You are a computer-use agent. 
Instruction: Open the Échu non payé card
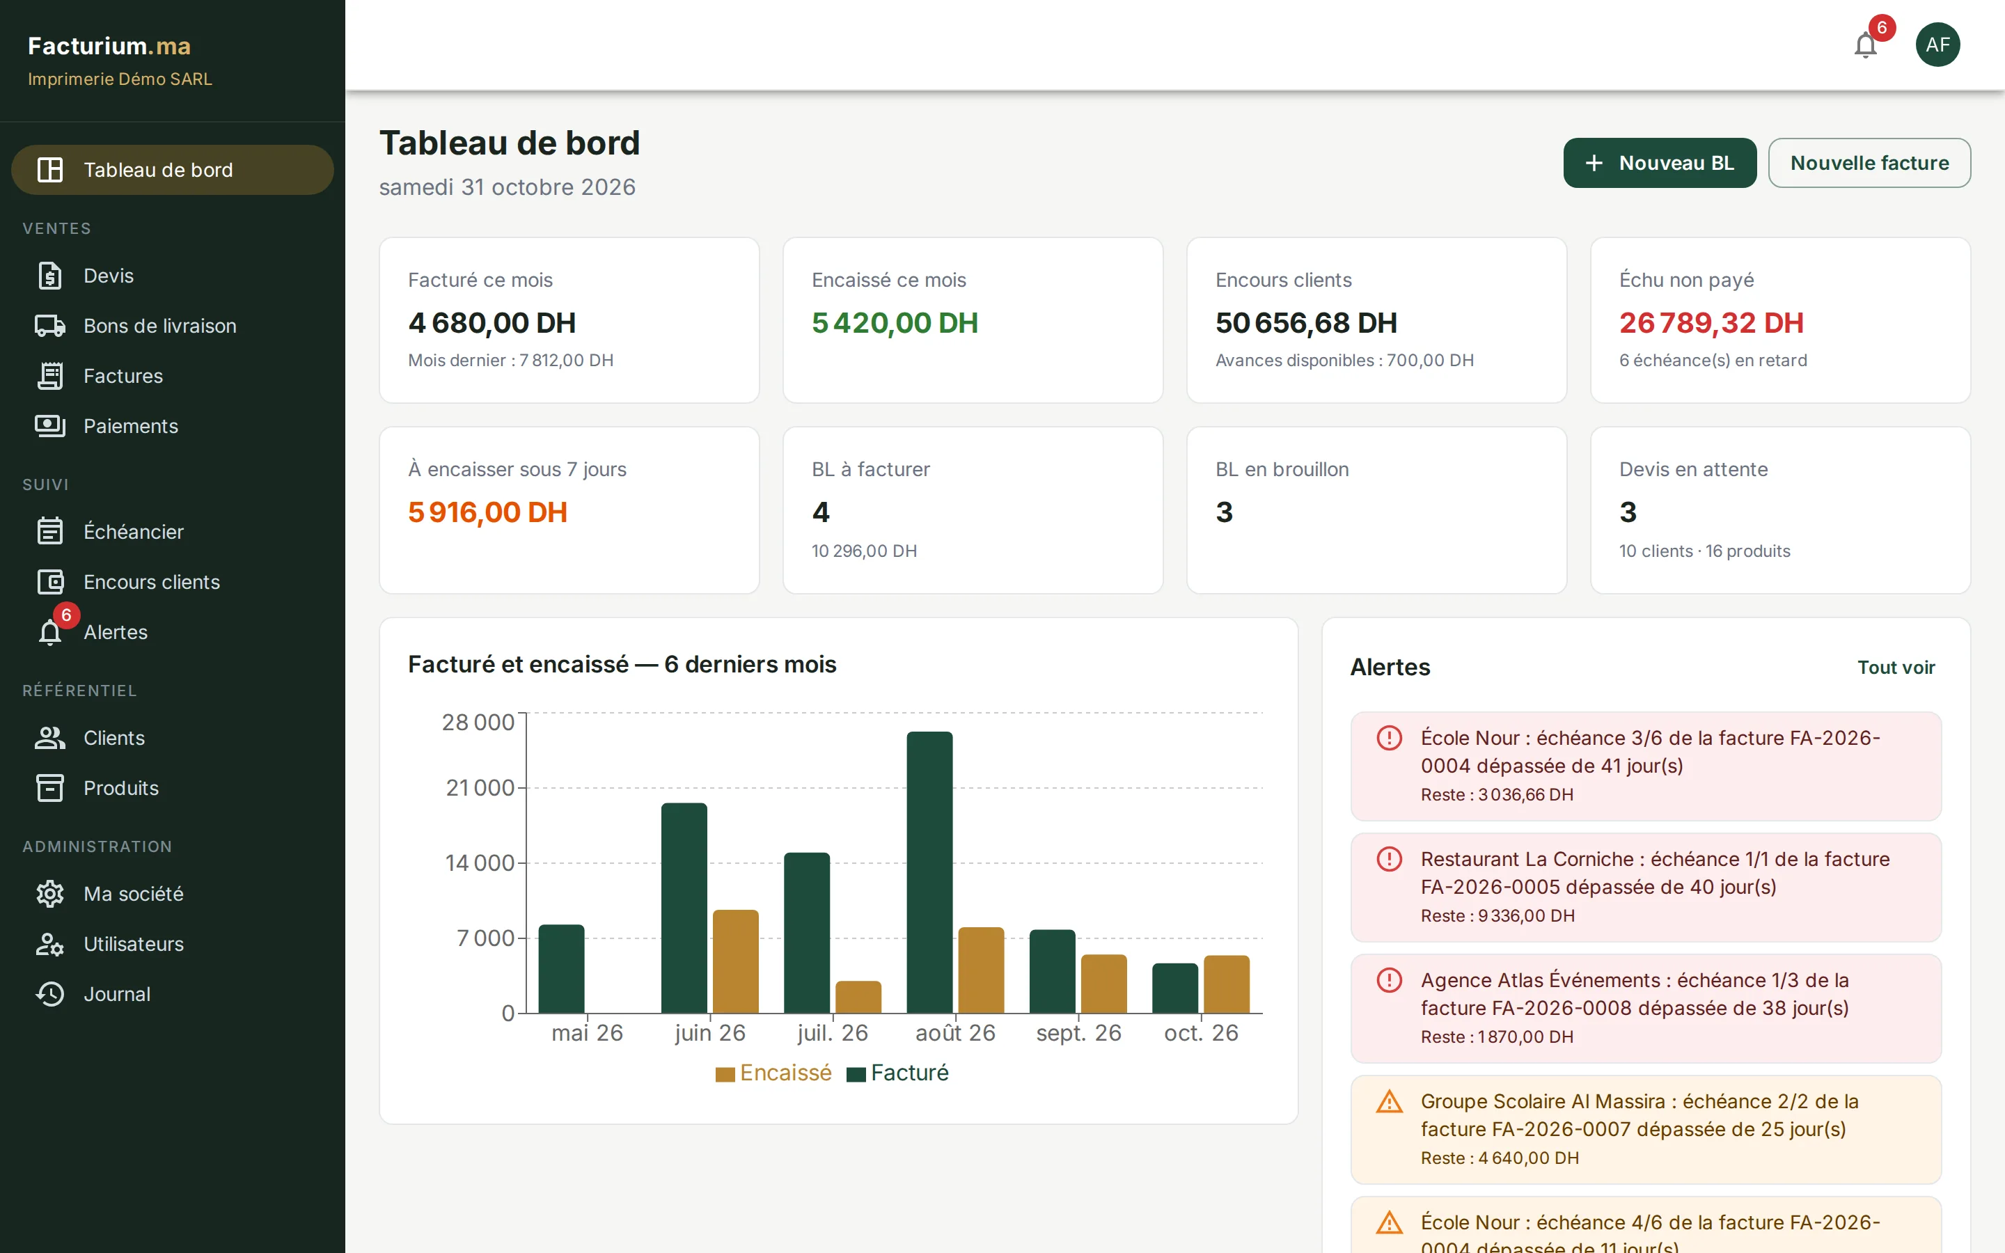[x=1779, y=320]
